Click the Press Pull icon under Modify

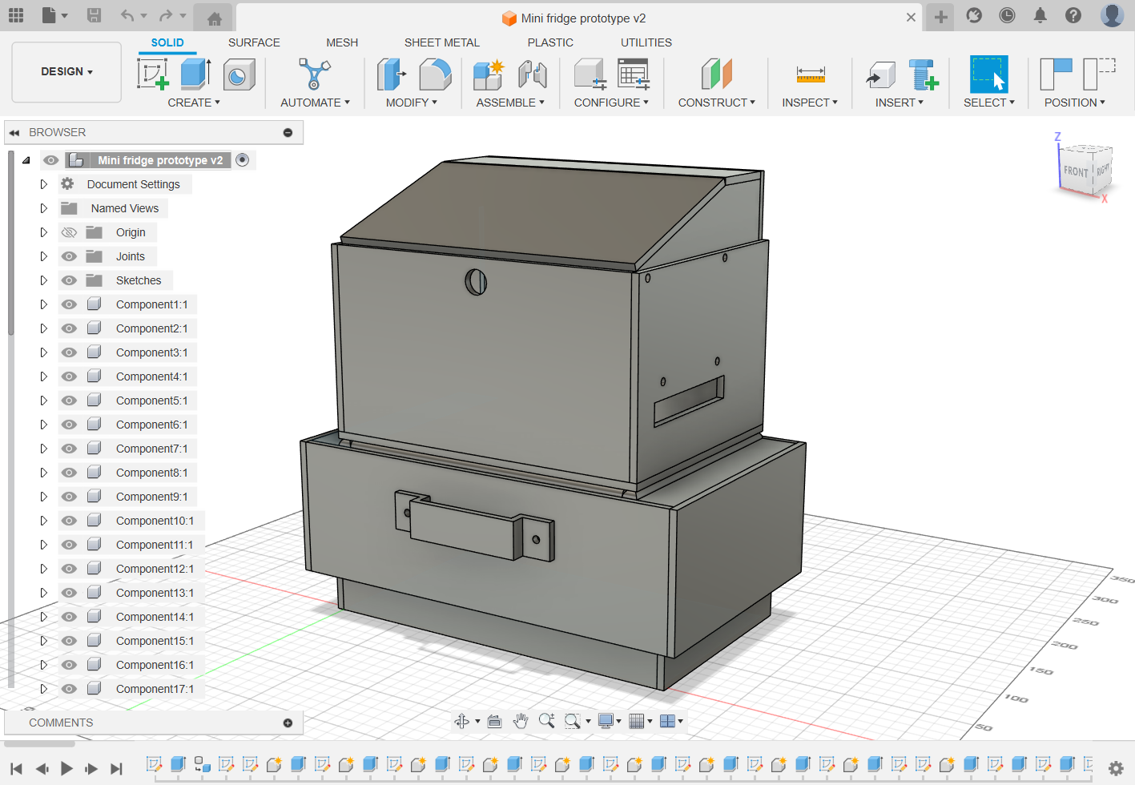coord(390,74)
